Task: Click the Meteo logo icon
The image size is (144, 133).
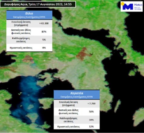Action: click(132, 6)
